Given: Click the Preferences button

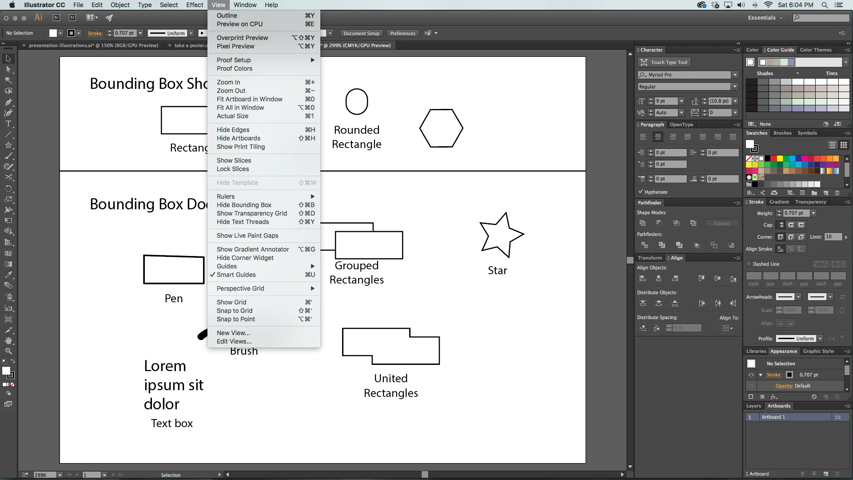Looking at the screenshot, I should pyautogui.click(x=403, y=33).
